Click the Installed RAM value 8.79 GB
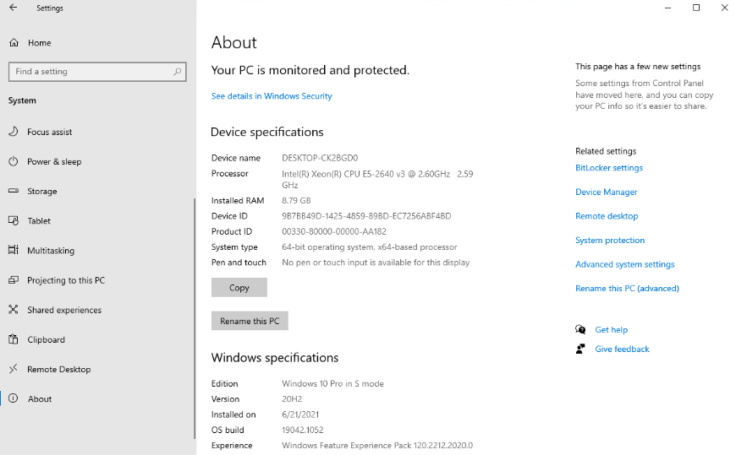The width and height of the screenshot is (736, 455). click(x=296, y=201)
